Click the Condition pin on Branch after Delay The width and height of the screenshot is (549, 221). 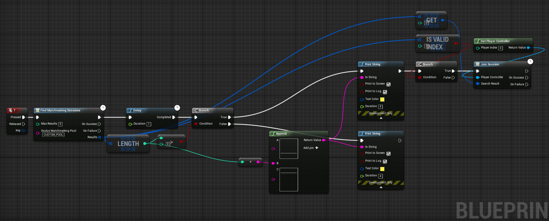click(x=196, y=124)
